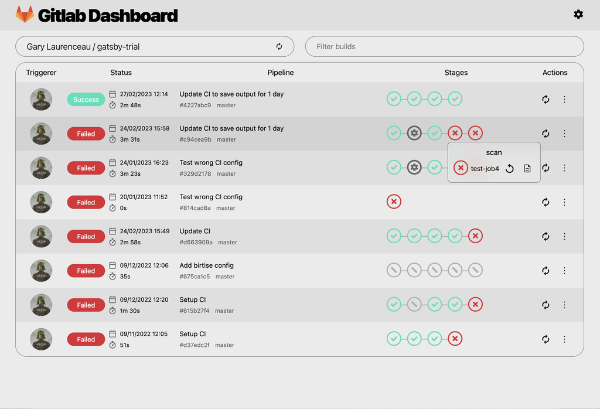This screenshot has width=600, height=409.
Task: Open more actions for pipeline #675ca1c5
Action: tap(564, 271)
